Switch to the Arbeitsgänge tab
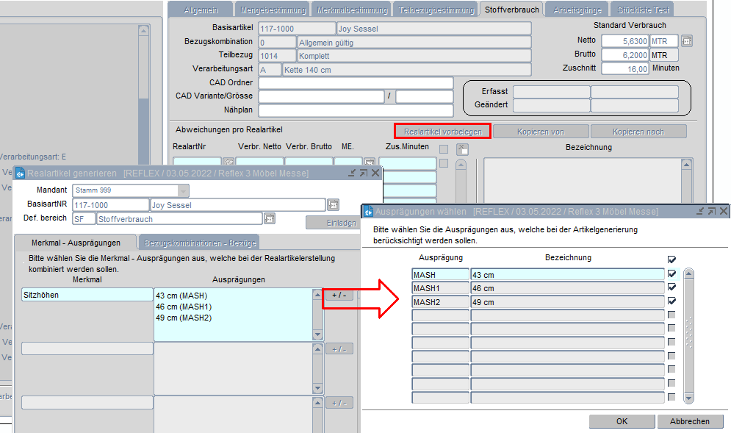 (578, 10)
